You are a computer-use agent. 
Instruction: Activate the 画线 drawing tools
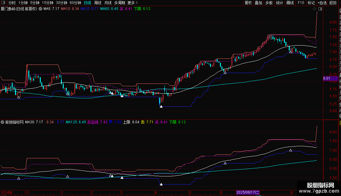coord(290,3)
